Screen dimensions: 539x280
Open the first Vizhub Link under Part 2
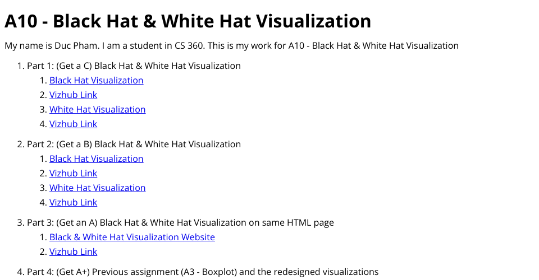click(73, 173)
